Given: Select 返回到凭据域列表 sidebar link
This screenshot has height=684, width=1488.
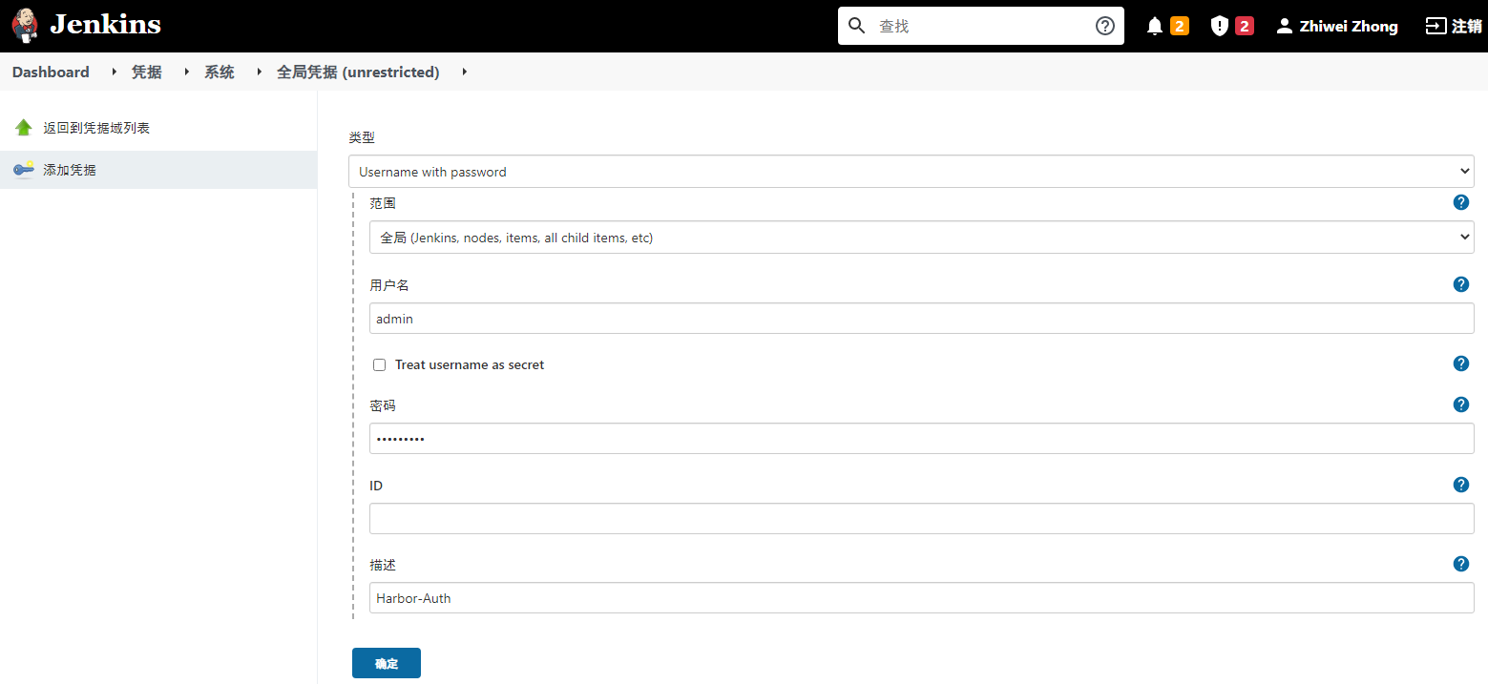Looking at the screenshot, I should [96, 127].
